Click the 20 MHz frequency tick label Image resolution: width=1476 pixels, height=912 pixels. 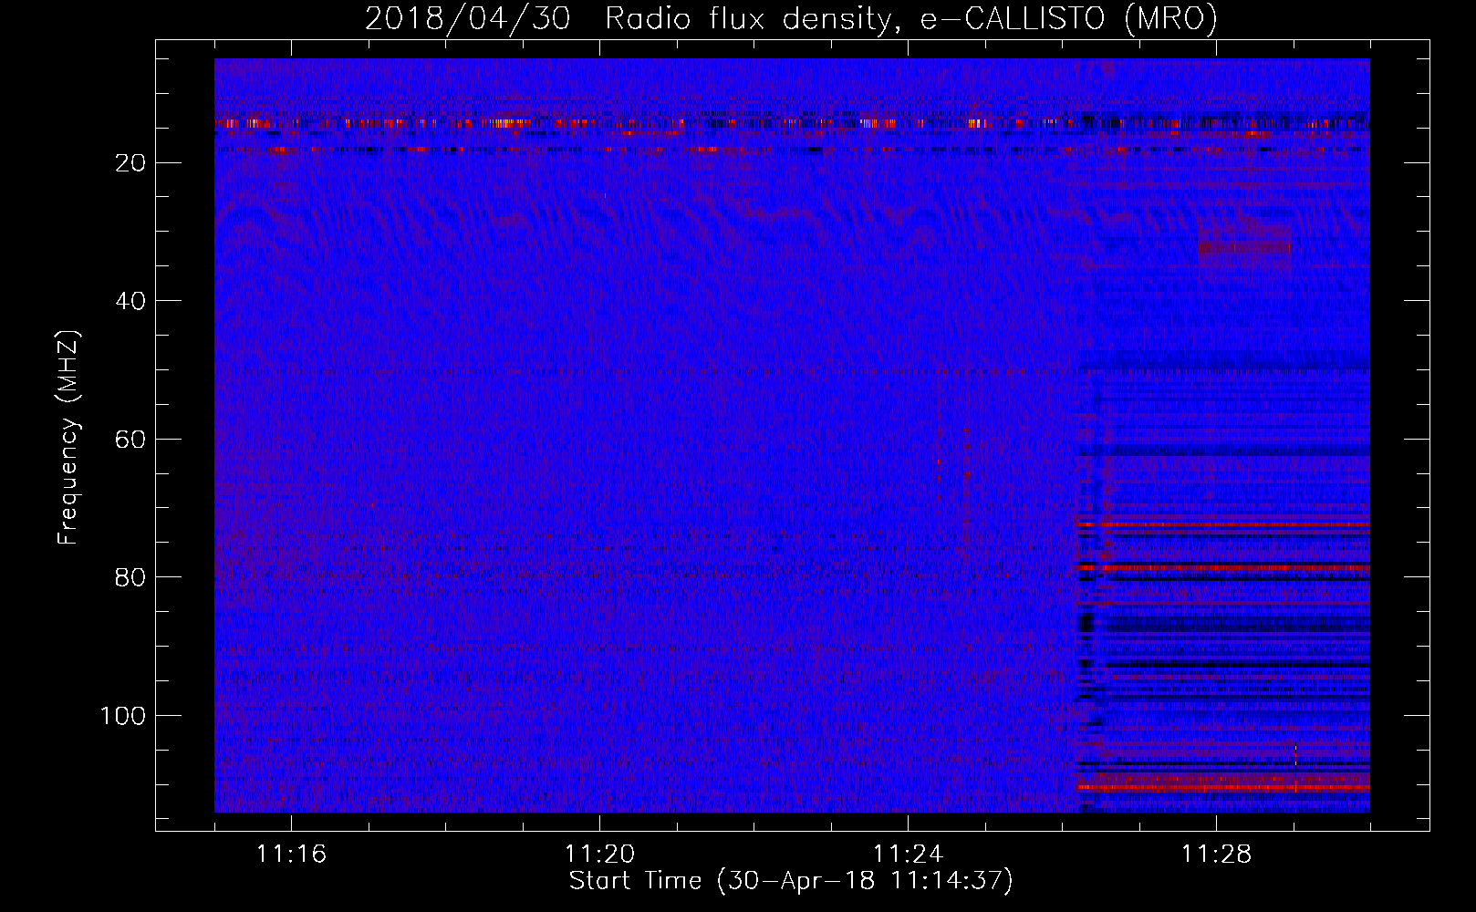point(130,163)
